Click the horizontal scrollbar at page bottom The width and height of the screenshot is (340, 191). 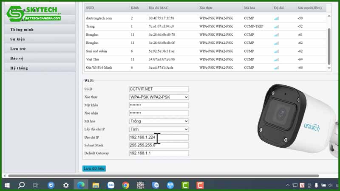(x=161, y=176)
